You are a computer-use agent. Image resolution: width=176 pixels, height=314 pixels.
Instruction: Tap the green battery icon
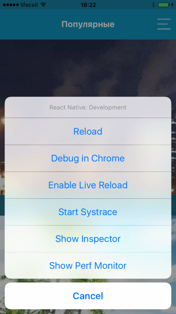pos(164,5)
